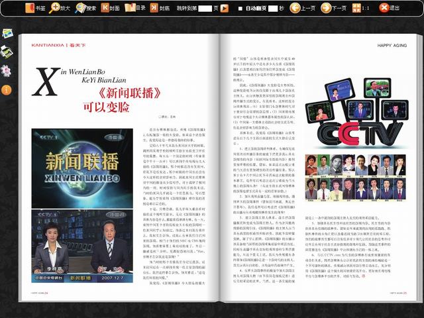Click the HAPPY AGING page header

[x=392, y=46]
